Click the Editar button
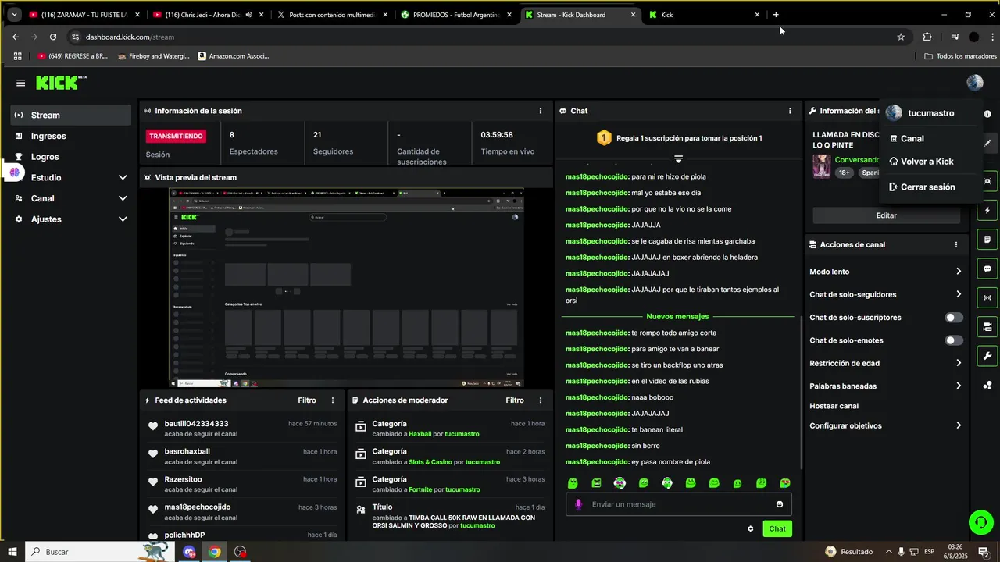 coord(887,215)
